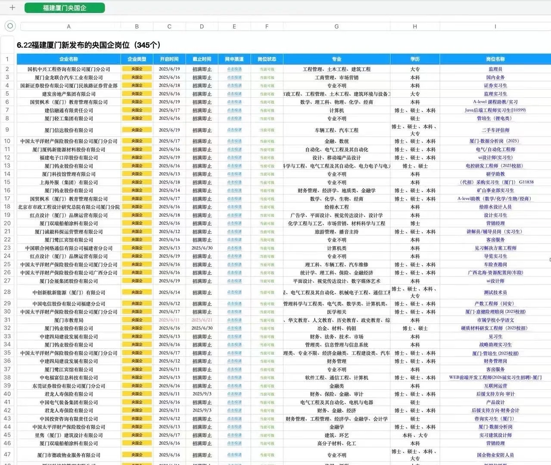Select the 医学相关 major cell

(x=336, y=312)
